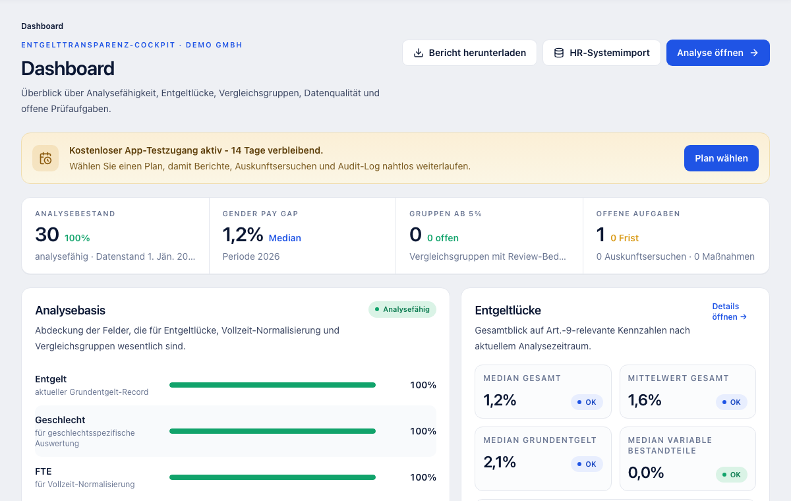This screenshot has width=791, height=501.
Task: Click the OK badge in Median Gesamt
Action: click(x=587, y=402)
